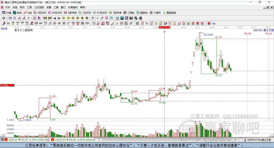Viewport: 274px width, 148px height.
Task: Open the 板块 sector view
Action: (17, 13)
